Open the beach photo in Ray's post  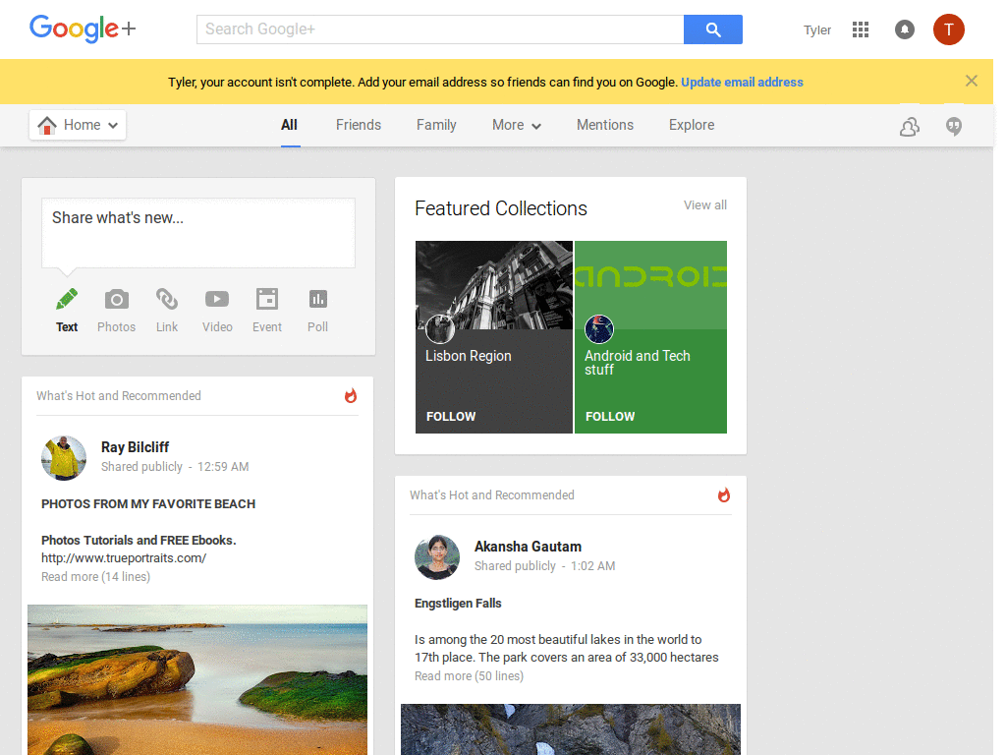(197, 679)
